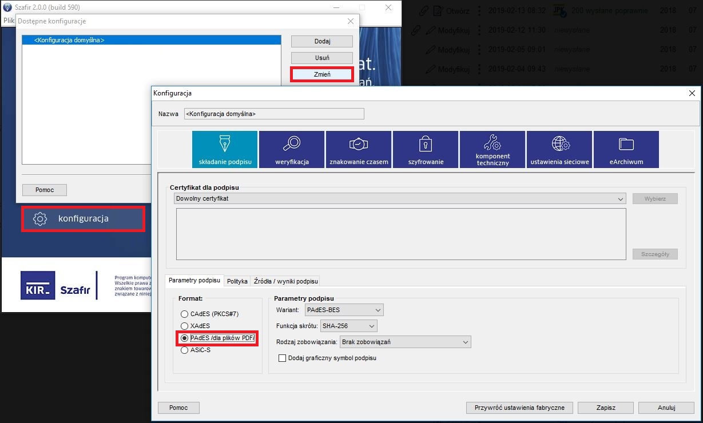Open the komponent techniczny tools tile
703x423 pixels.
493,149
